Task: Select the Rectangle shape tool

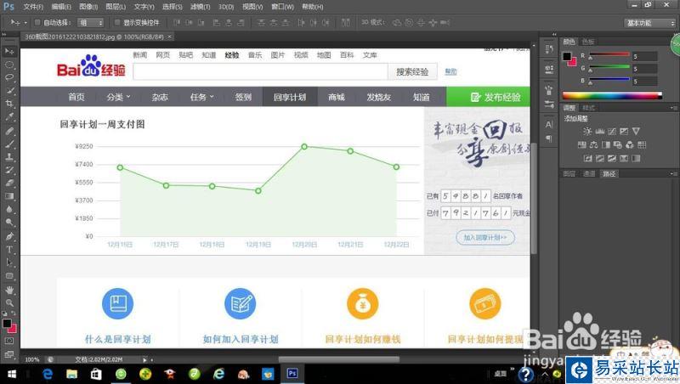Action: point(9,275)
